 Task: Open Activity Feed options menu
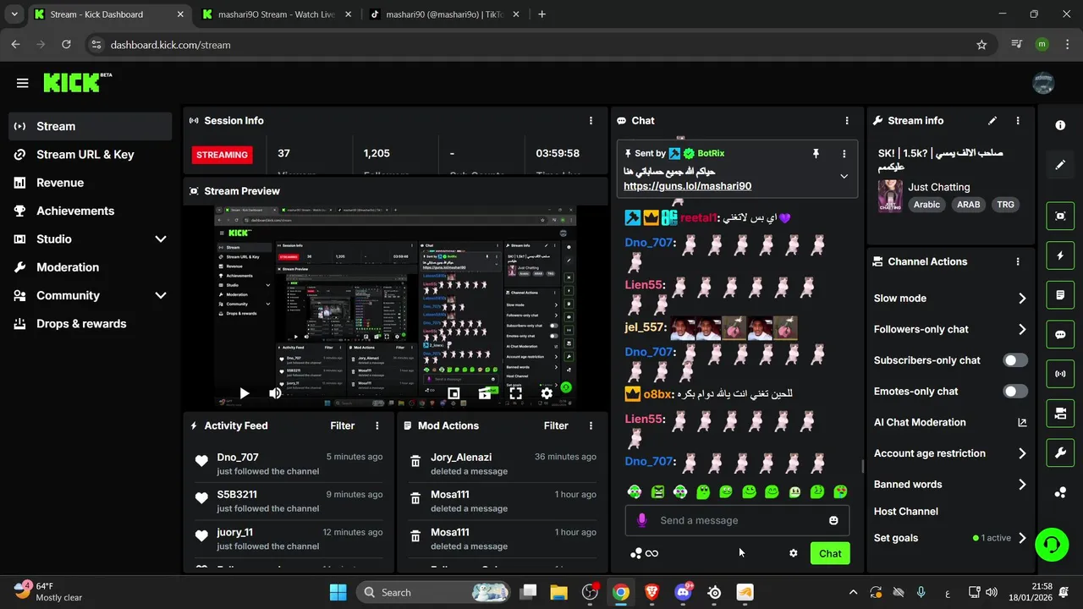tap(377, 426)
